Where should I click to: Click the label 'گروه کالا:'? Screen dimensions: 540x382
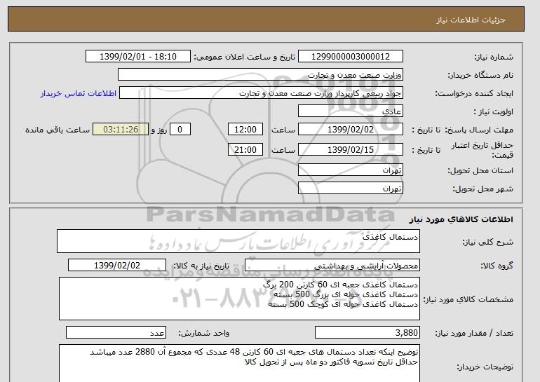497,266
